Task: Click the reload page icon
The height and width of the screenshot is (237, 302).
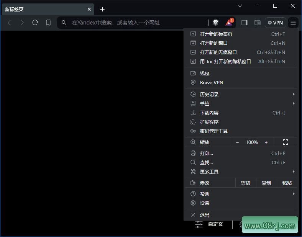Action: click(35, 23)
